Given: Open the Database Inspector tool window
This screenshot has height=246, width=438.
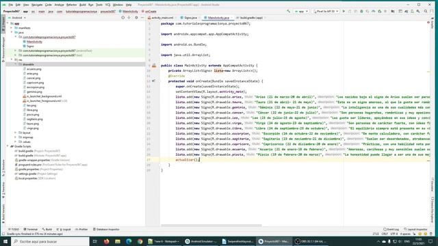Looking at the screenshot, I should [106, 230].
